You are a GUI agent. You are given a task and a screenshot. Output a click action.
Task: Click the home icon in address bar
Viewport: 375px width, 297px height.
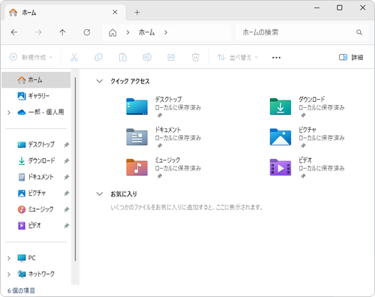tap(112, 32)
